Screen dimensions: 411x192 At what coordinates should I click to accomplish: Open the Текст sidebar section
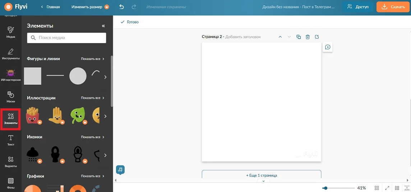coord(11,140)
